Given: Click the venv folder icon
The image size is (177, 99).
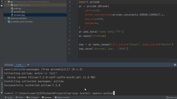Looking at the screenshot, I should click(x=12, y=5).
